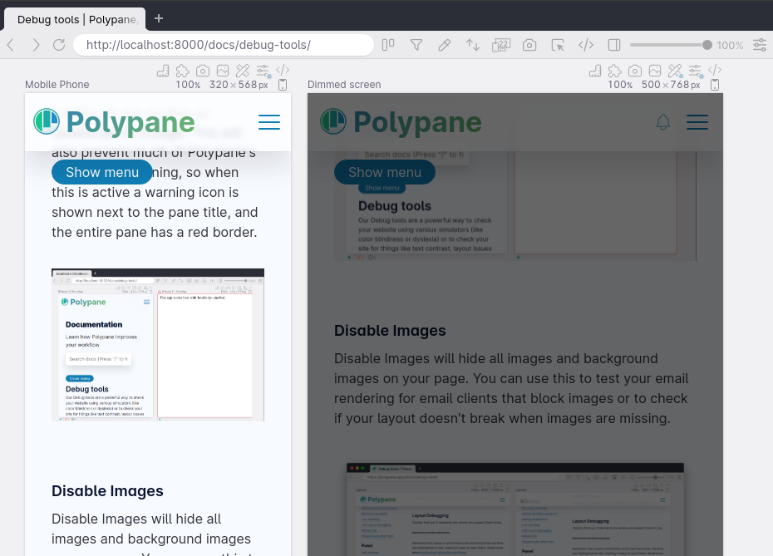The height and width of the screenshot is (556, 773).
Task: Click Polypane logo in Dimmed screen pane
Action: click(401, 121)
